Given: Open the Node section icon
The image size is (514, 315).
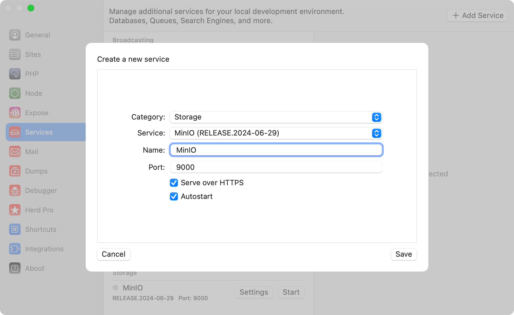Looking at the screenshot, I should pos(15,93).
